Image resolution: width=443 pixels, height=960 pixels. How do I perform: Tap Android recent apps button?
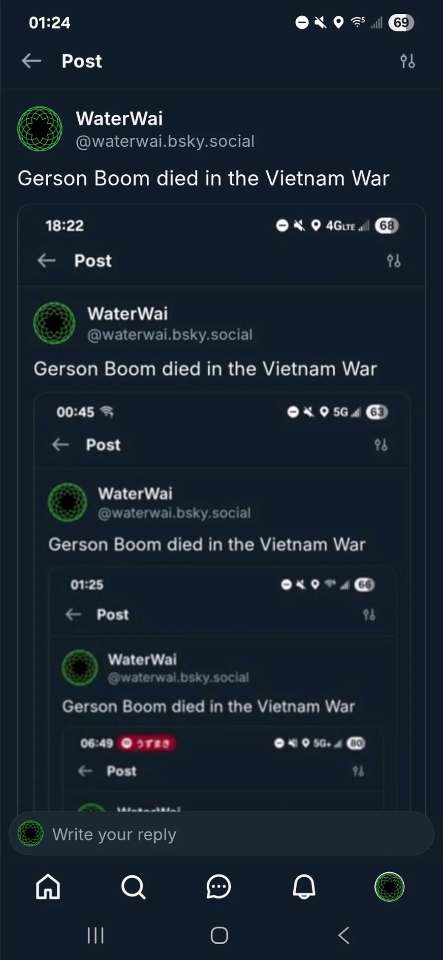tap(95, 935)
